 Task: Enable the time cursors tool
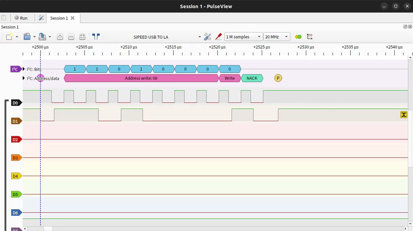pos(96,36)
